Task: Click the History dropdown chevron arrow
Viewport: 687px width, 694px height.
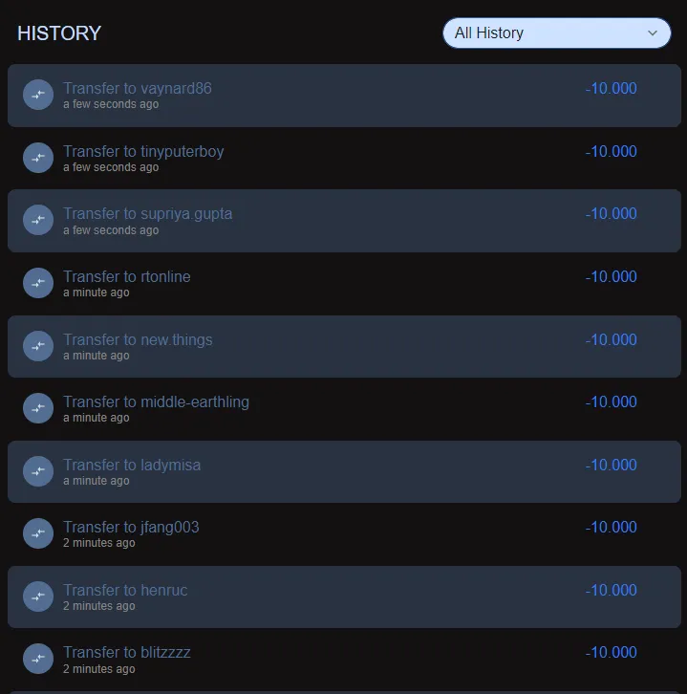Action: pos(654,33)
